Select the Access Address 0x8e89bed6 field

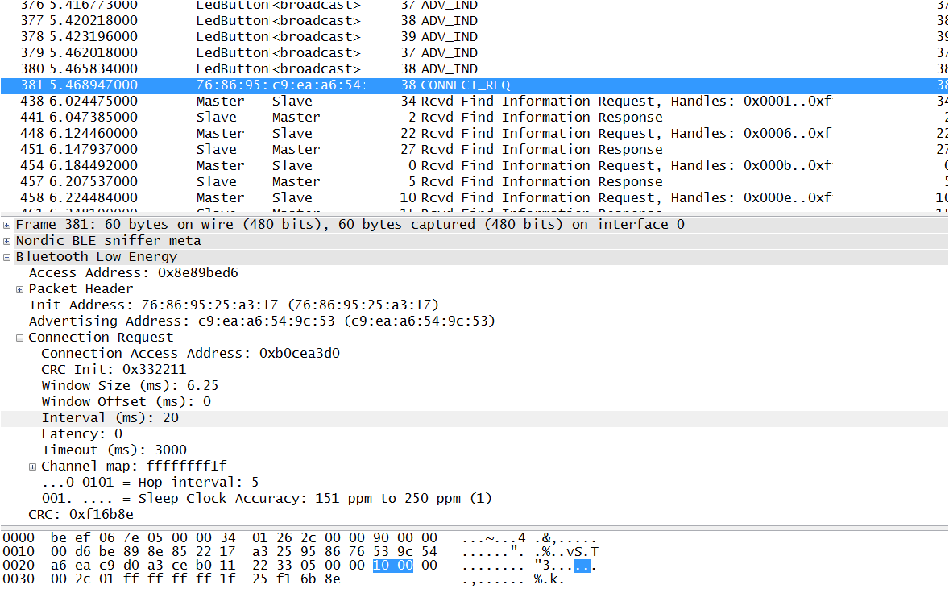(x=133, y=273)
